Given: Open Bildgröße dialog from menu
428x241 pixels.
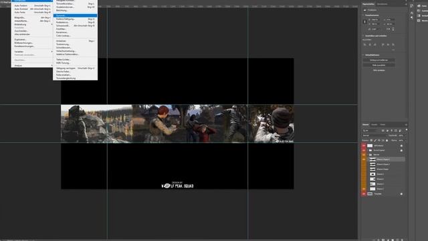Looking at the screenshot, I should [32, 17].
